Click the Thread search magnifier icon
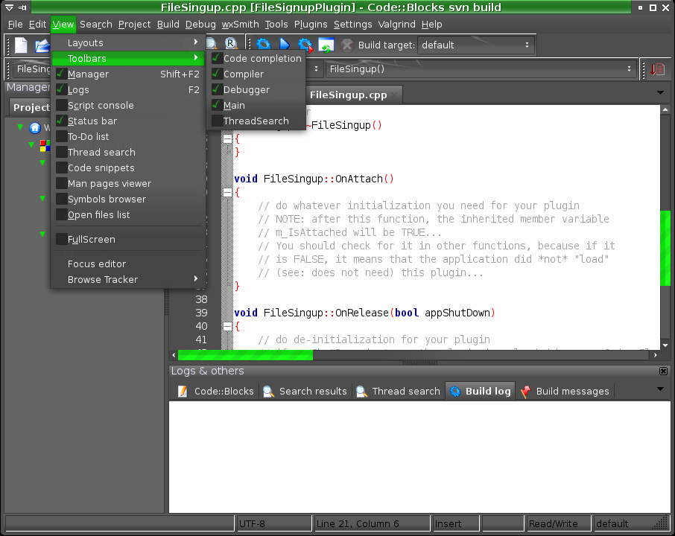The image size is (675, 536). pyautogui.click(x=361, y=391)
